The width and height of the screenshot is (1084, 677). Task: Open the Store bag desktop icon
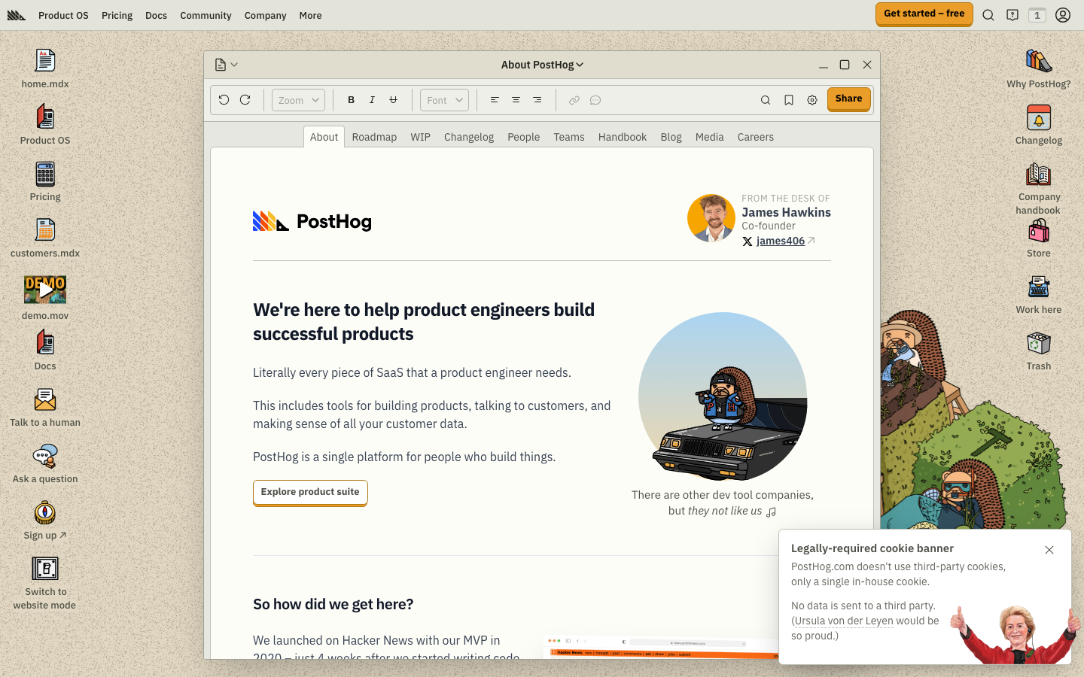click(x=1039, y=231)
